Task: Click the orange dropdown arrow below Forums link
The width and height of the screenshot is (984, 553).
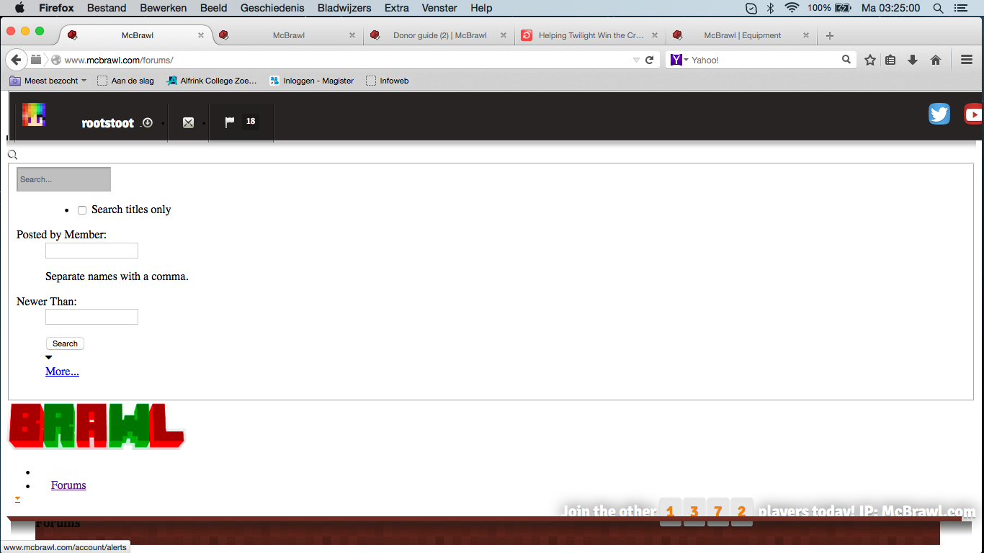Action: tap(17, 498)
